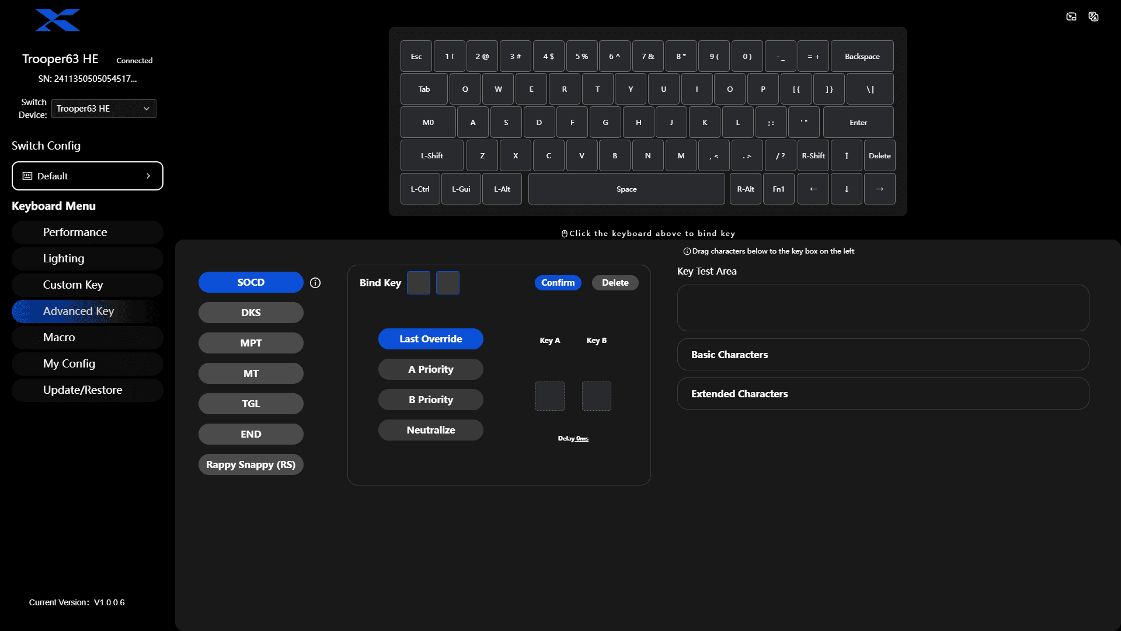
Task: Open the Lighting menu
Action: [88, 259]
